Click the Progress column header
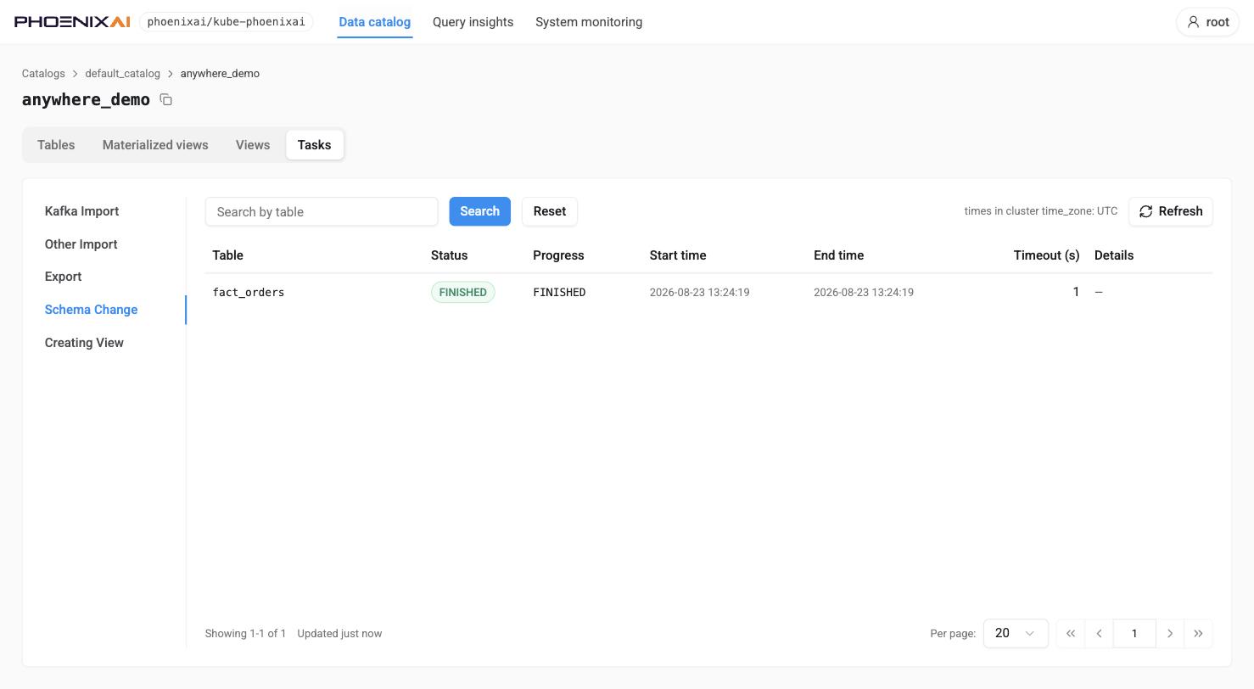 [x=558, y=255]
